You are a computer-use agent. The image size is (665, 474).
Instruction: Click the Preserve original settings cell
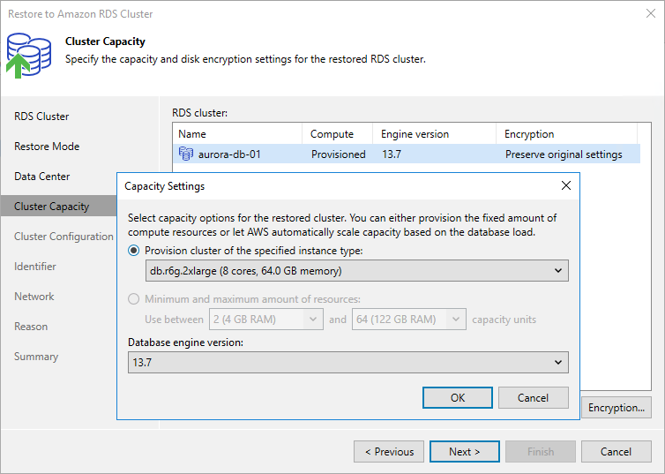(564, 154)
